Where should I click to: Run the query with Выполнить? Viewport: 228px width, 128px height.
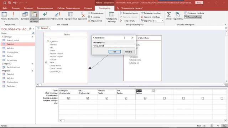(13, 16)
